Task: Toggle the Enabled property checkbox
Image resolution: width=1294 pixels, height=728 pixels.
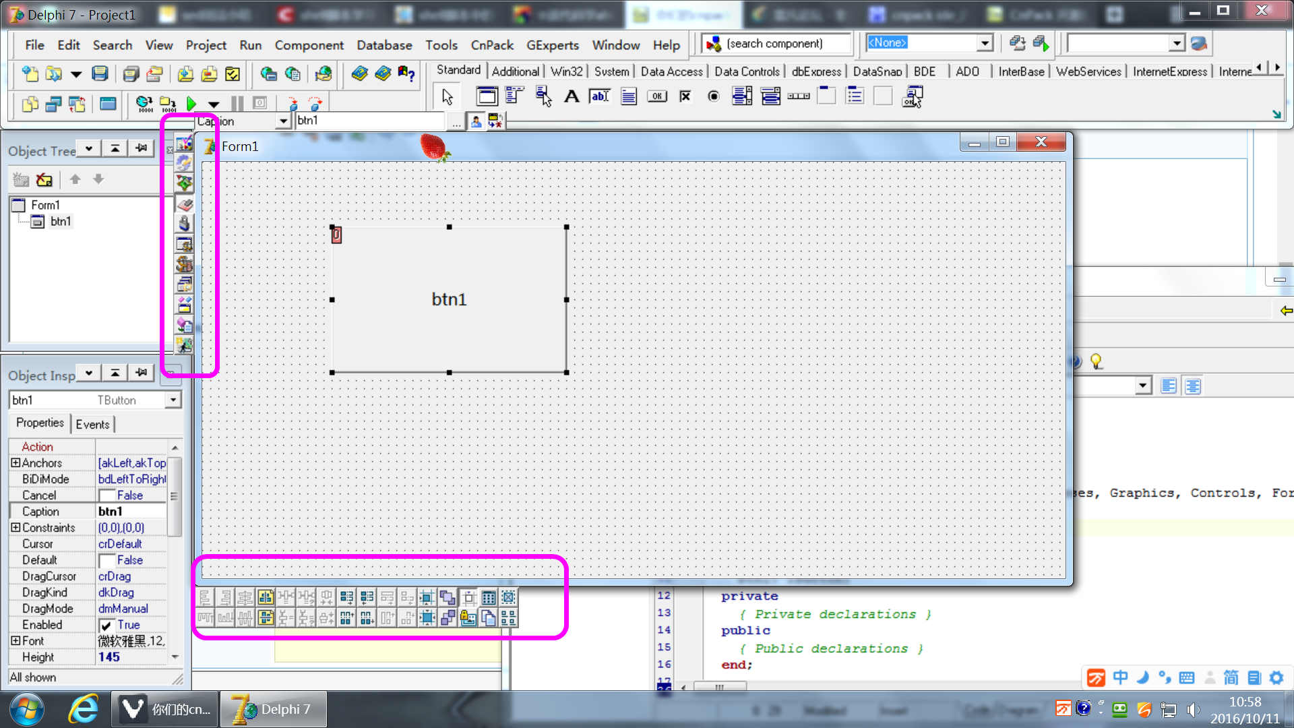Action: coord(106,626)
